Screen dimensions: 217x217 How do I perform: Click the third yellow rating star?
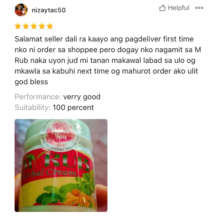tap(34, 26)
